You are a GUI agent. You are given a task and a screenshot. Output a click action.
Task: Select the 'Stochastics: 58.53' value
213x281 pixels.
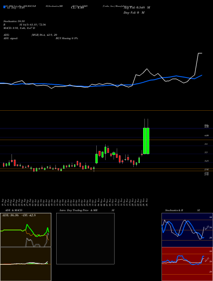pyautogui.click(x=14, y=21)
